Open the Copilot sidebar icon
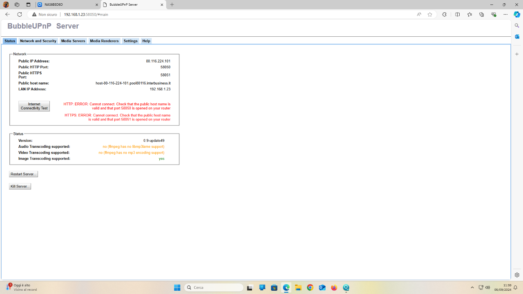 pos(517,14)
